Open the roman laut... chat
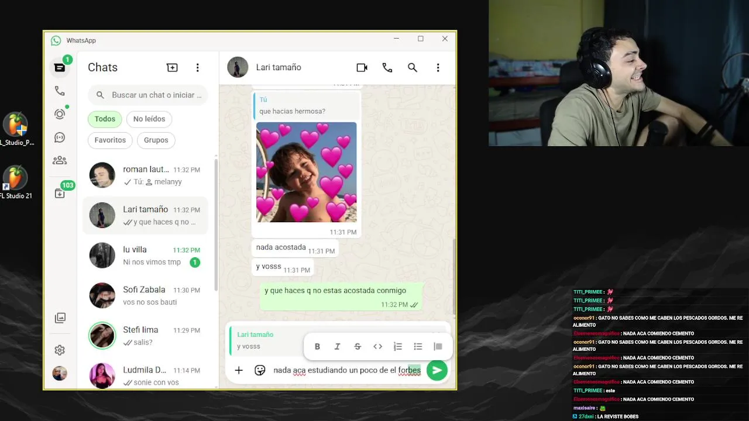Viewport: 749px width, 421px height. [x=146, y=175]
